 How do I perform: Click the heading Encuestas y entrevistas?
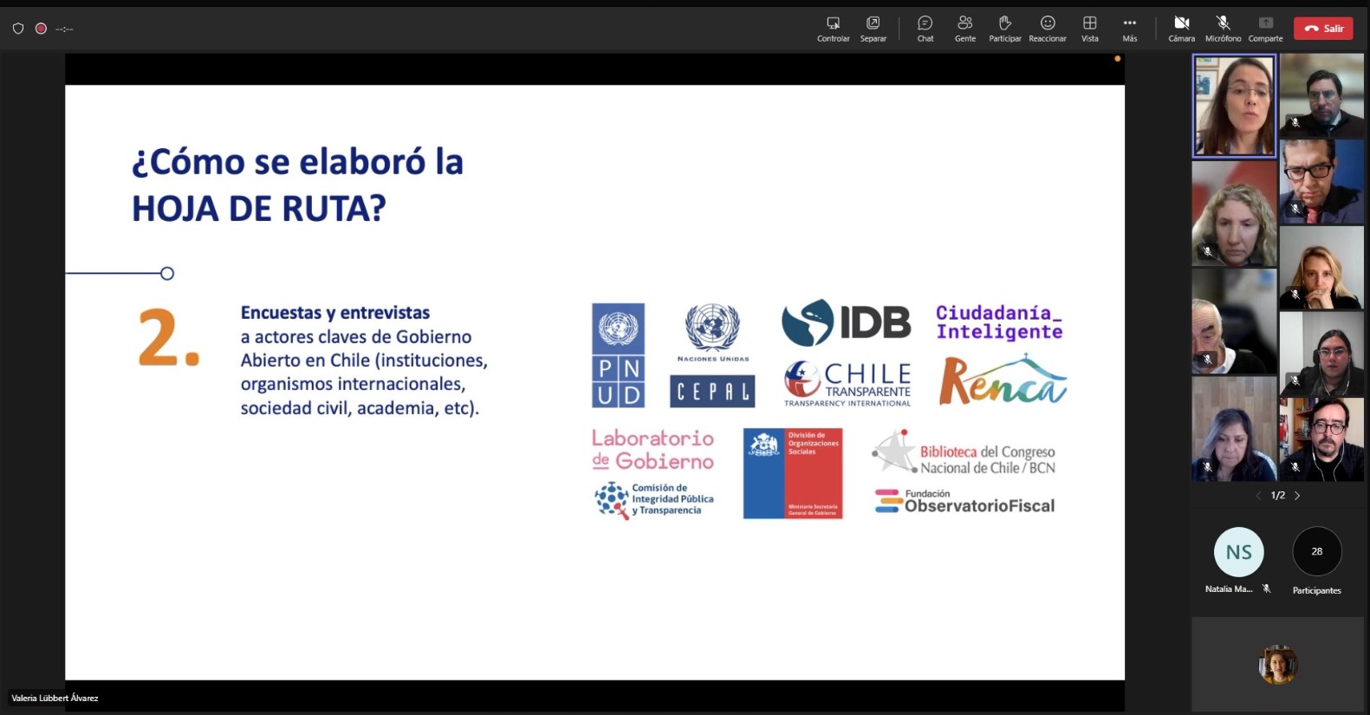(x=335, y=313)
